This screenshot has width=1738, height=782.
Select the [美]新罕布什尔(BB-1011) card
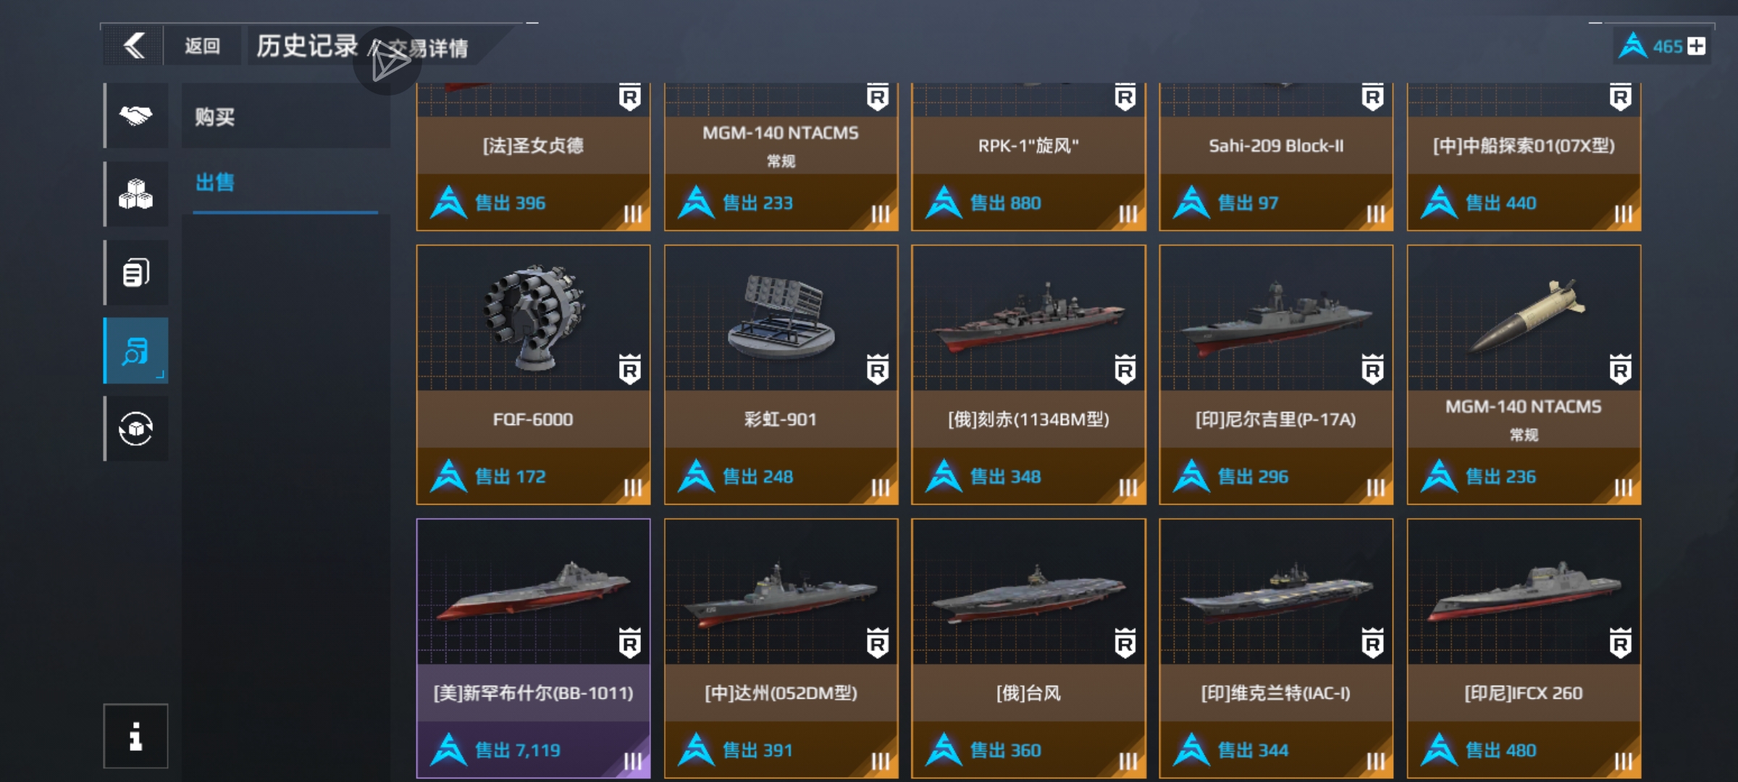534,648
